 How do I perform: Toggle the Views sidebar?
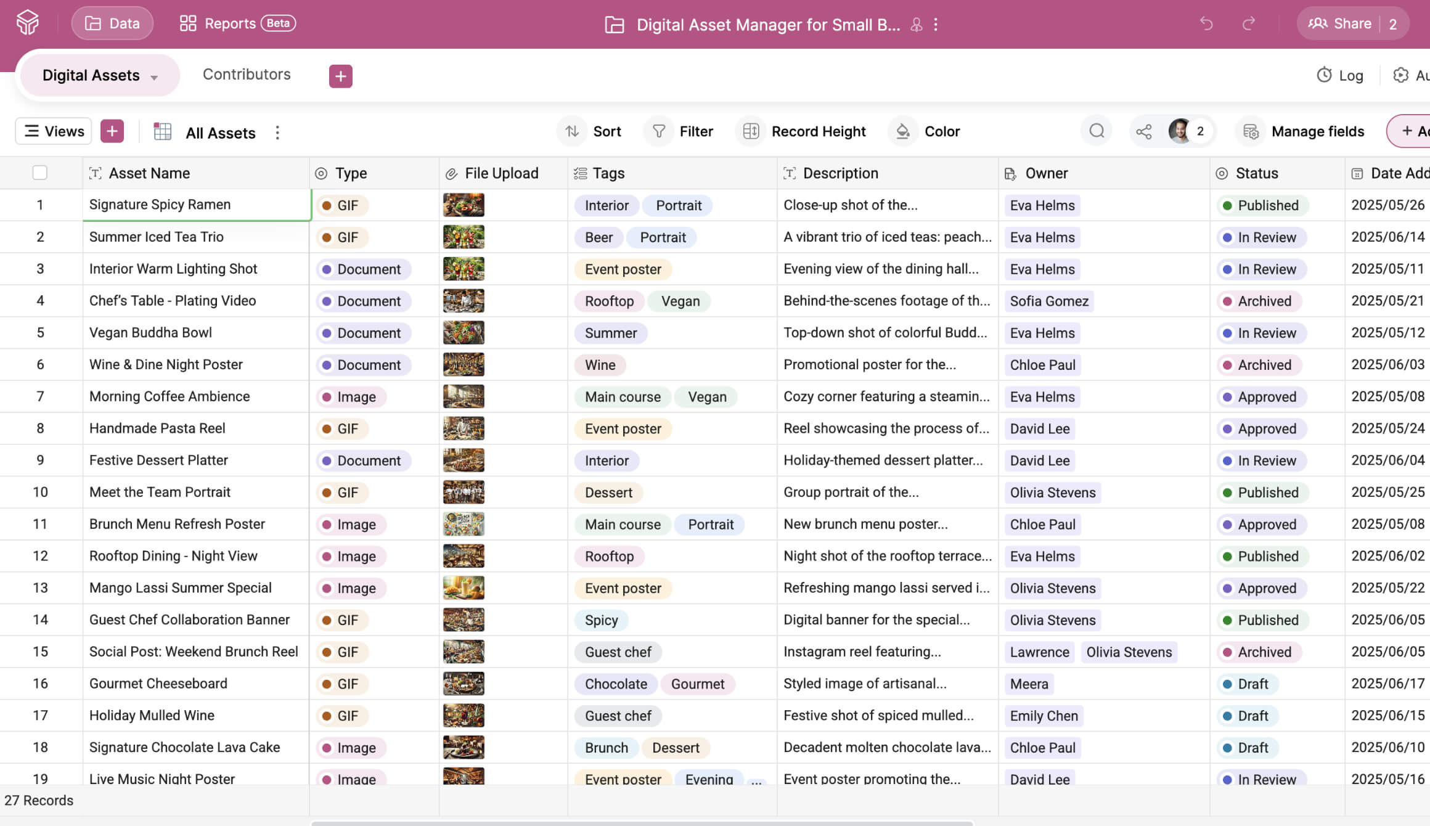(54, 131)
